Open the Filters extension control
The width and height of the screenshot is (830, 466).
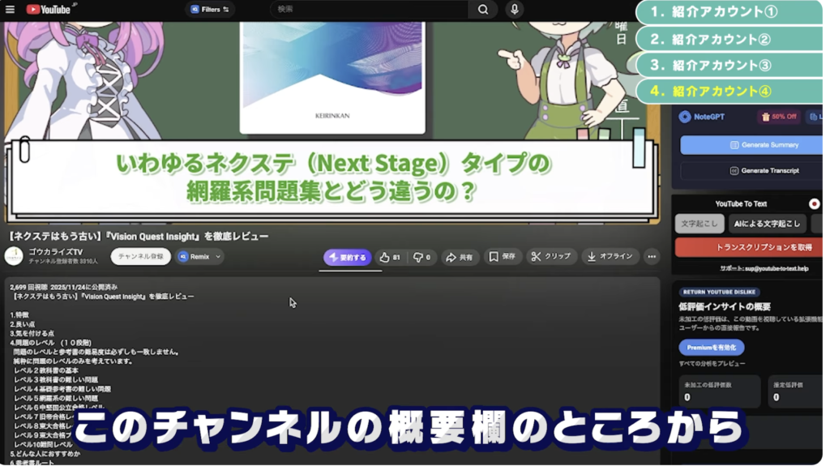pyautogui.click(x=209, y=10)
